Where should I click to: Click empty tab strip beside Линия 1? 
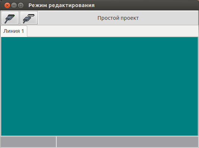click(113, 31)
